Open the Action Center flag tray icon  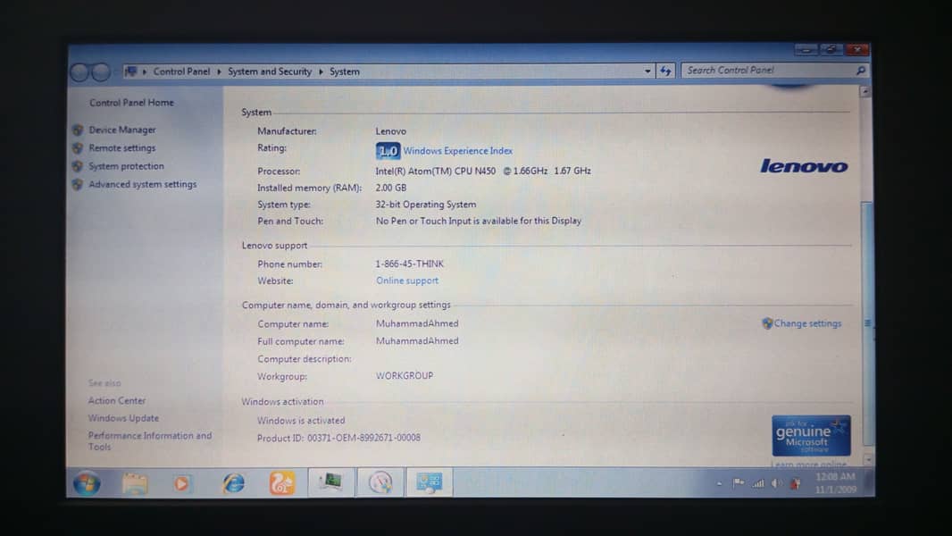(x=739, y=483)
